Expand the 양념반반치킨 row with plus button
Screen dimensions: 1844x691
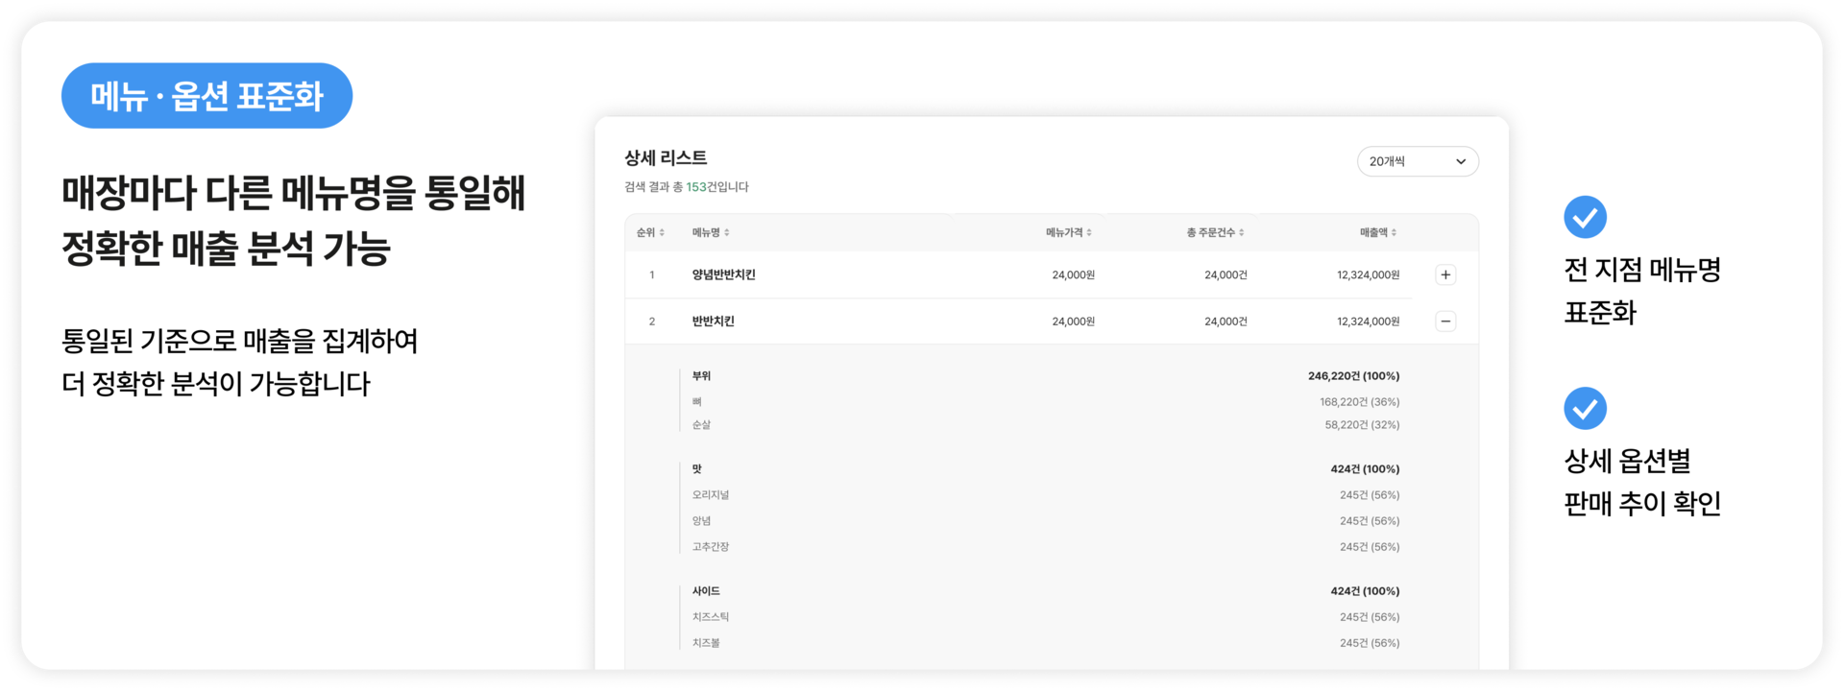1445,274
